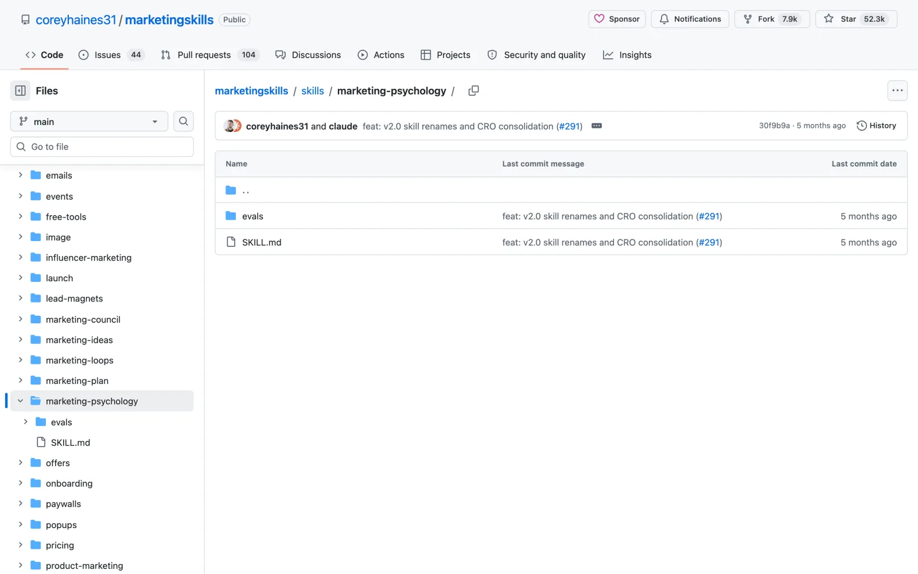918x574 pixels.
Task: Open the Issues tab
Action: click(111, 55)
